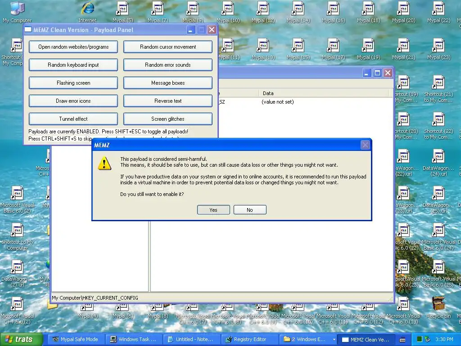Toggle the Open random websites/programs payload

tap(73, 47)
